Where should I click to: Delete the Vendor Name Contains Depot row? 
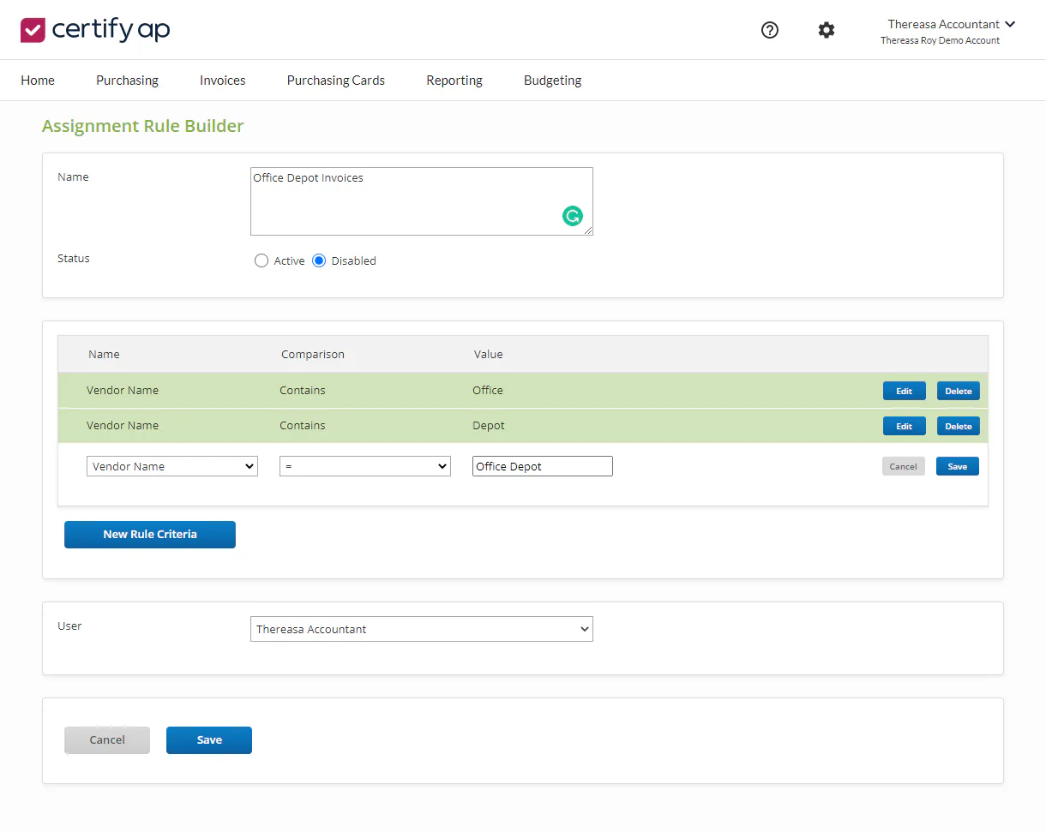pos(959,426)
